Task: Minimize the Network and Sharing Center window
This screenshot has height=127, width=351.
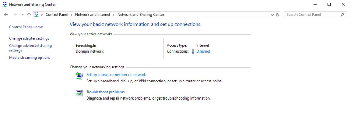Action: [315, 4]
